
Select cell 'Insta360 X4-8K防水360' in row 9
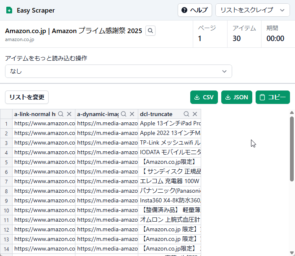pyautogui.click(x=170, y=201)
